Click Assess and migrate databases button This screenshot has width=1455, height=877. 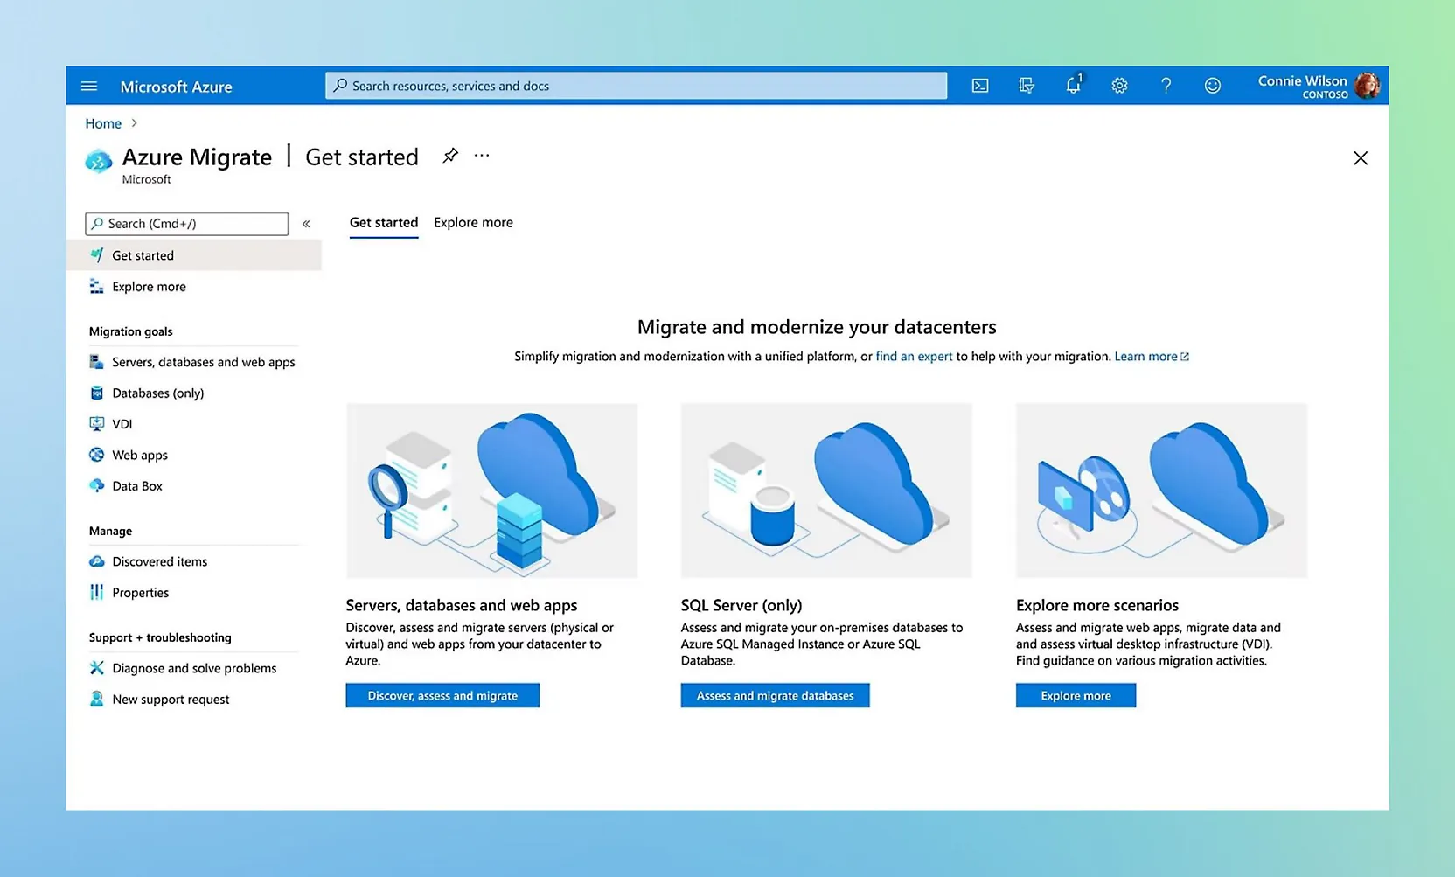[x=775, y=696]
